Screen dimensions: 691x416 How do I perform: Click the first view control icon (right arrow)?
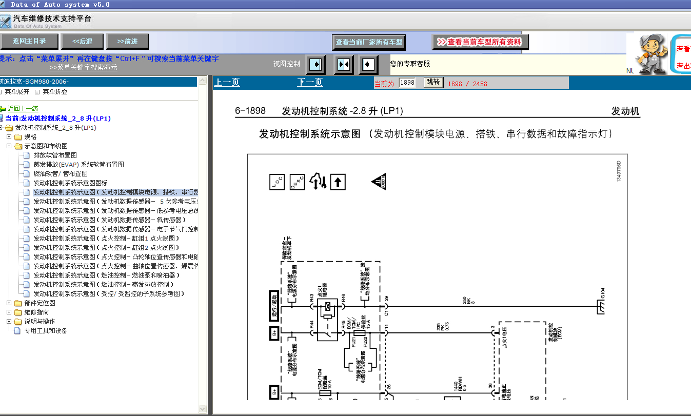pos(316,64)
